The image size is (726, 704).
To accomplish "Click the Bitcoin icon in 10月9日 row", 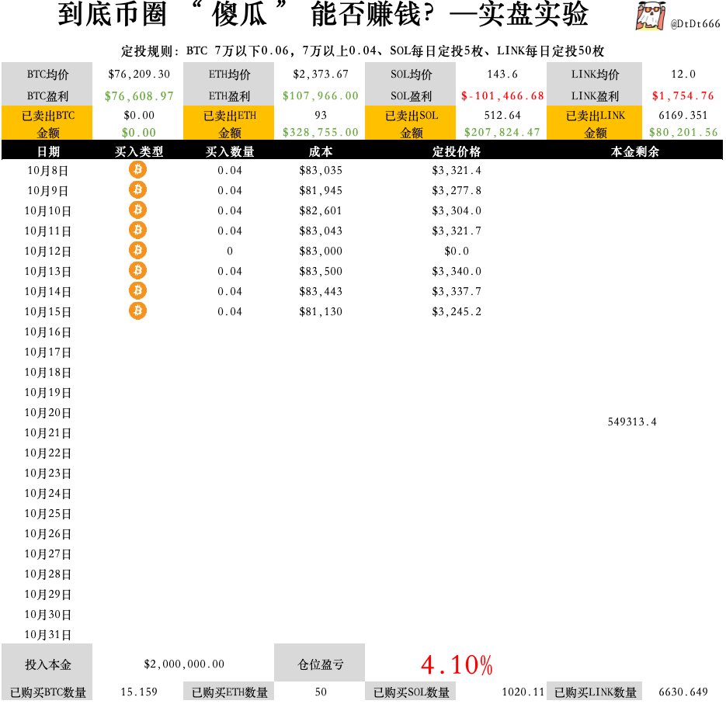I will click(137, 189).
